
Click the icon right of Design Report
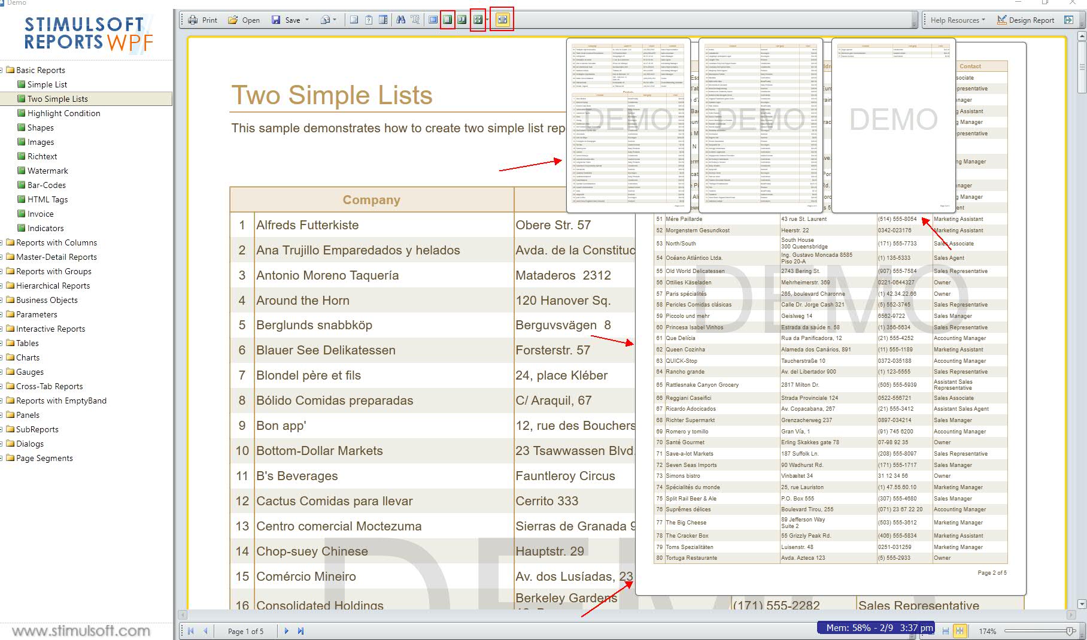1068,20
